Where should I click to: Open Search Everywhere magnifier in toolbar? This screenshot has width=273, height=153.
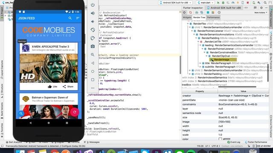coord(265,3)
